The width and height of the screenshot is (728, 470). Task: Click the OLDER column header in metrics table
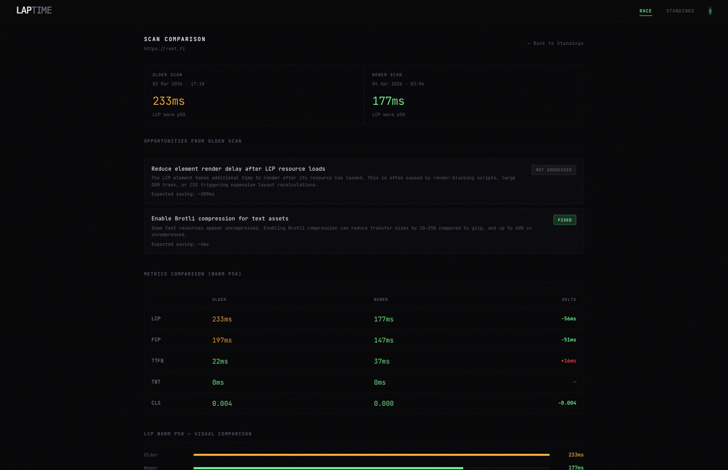[219, 299]
